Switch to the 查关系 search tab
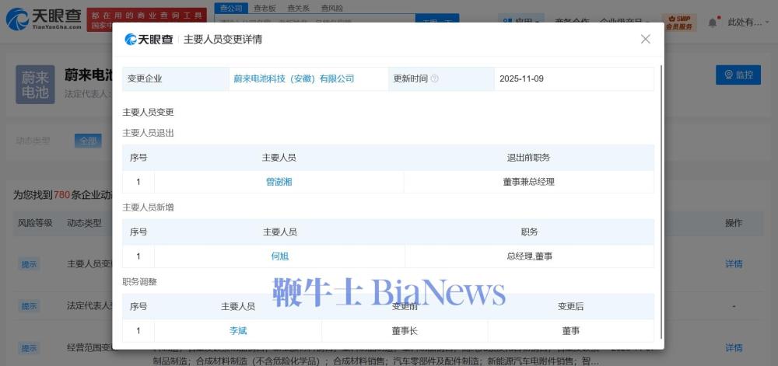This screenshot has height=366, width=778. coord(298,9)
